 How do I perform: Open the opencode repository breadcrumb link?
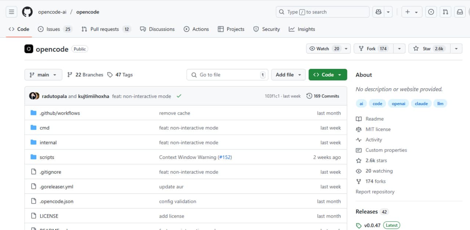coord(88,12)
